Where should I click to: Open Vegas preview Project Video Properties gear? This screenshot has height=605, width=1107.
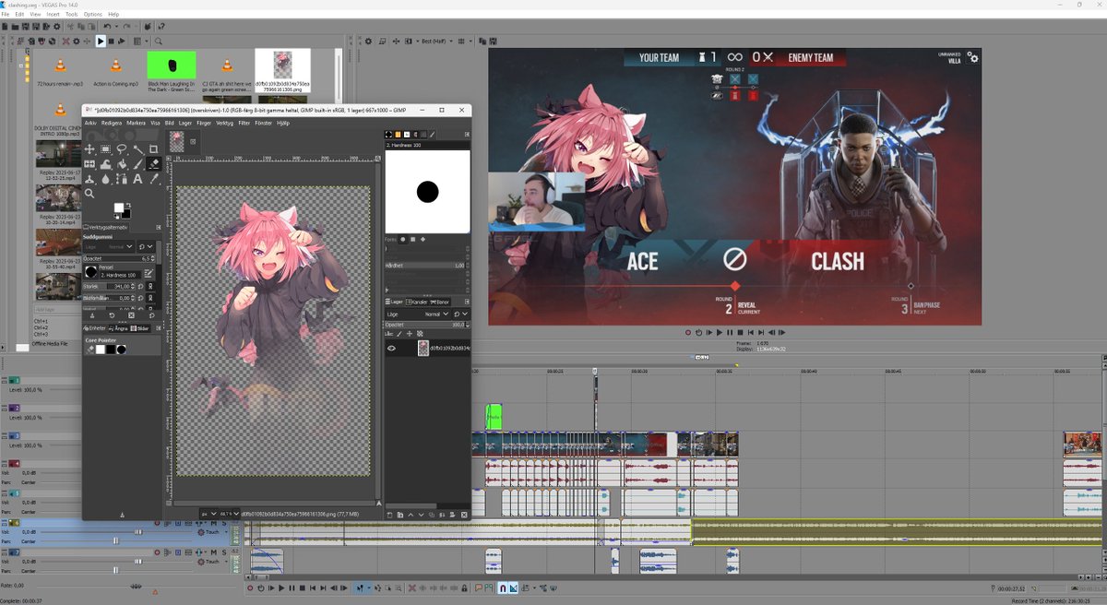[368, 42]
